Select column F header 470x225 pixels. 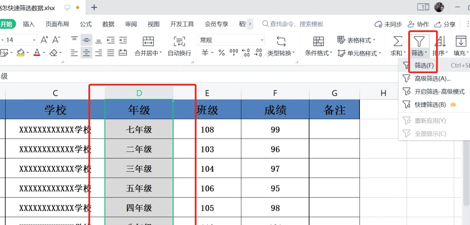coord(275,93)
